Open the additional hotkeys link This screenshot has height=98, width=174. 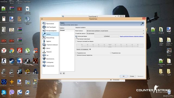[x=132, y=36]
